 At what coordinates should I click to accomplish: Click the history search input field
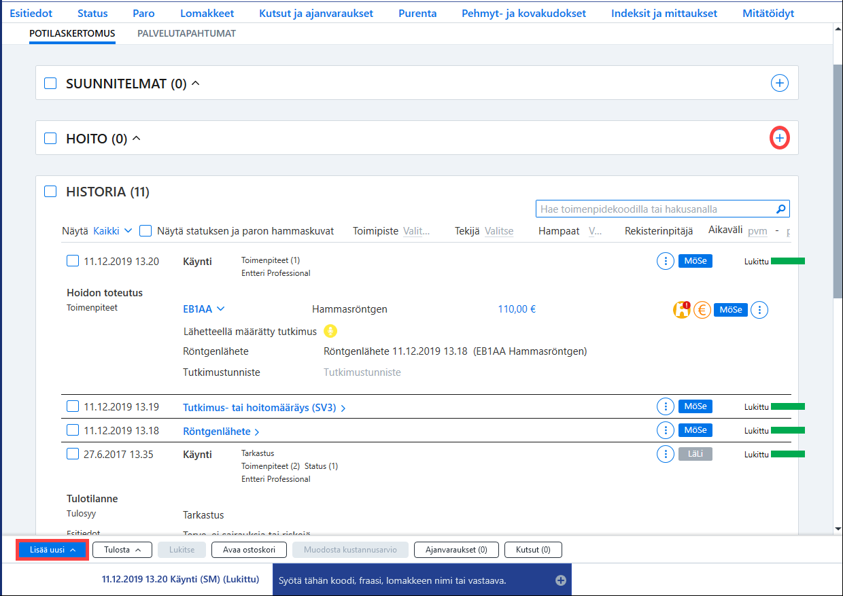tap(656, 209)
